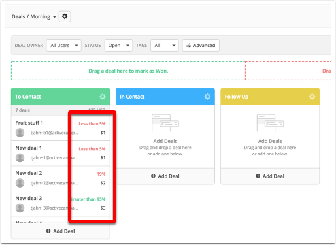The height and width of the screenshot is (245, 336).
Task: Click empty-deals illustration in Follow Up column
Action: (270, 123)
